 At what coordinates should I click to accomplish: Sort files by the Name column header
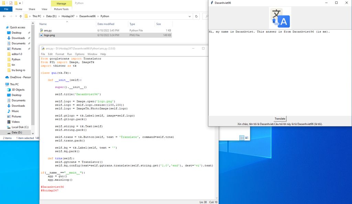click(x=43, y=24)
